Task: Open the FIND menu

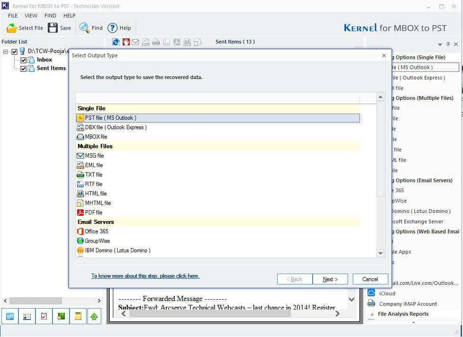Action: click(x=50, y=16)
